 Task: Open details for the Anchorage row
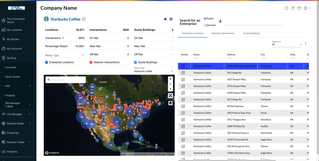click(x=183, y=66)
